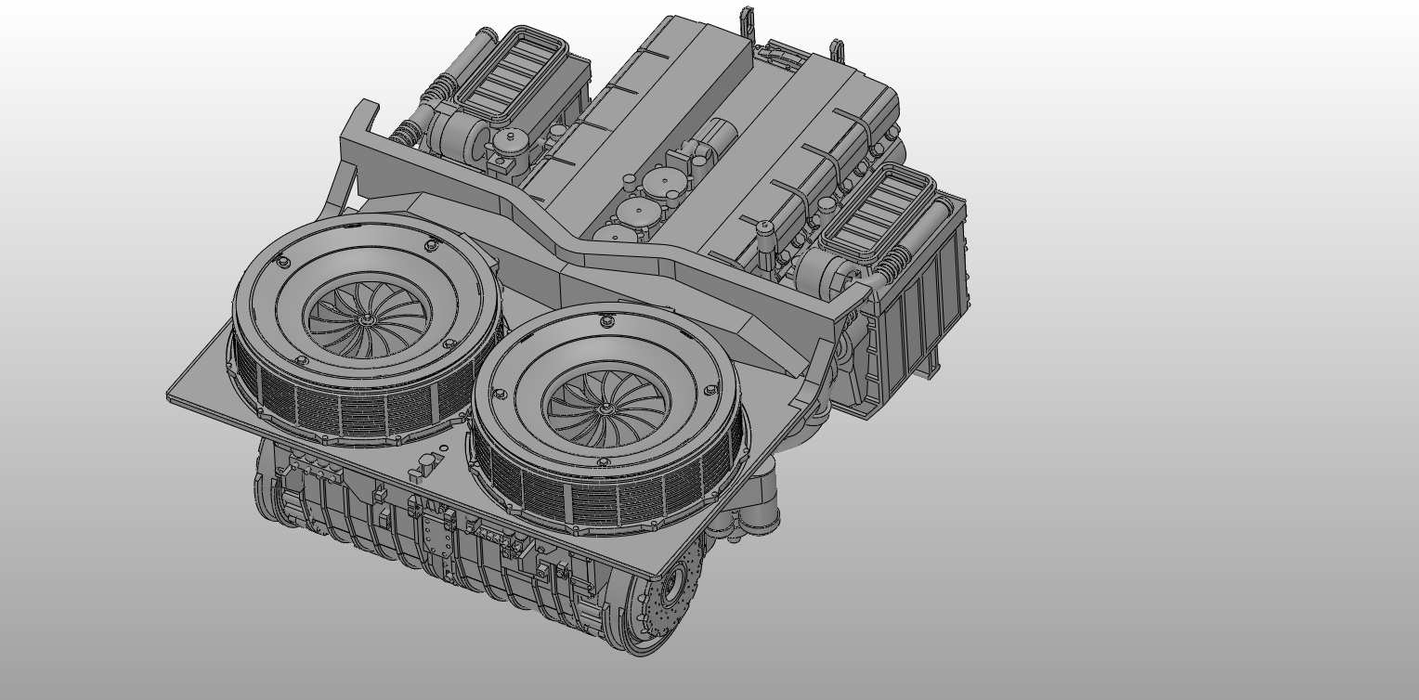Click the top bolt on the right fan ring
Image resolution: width=1419 pixels, height=700 pixels.
tap(606, 321)
